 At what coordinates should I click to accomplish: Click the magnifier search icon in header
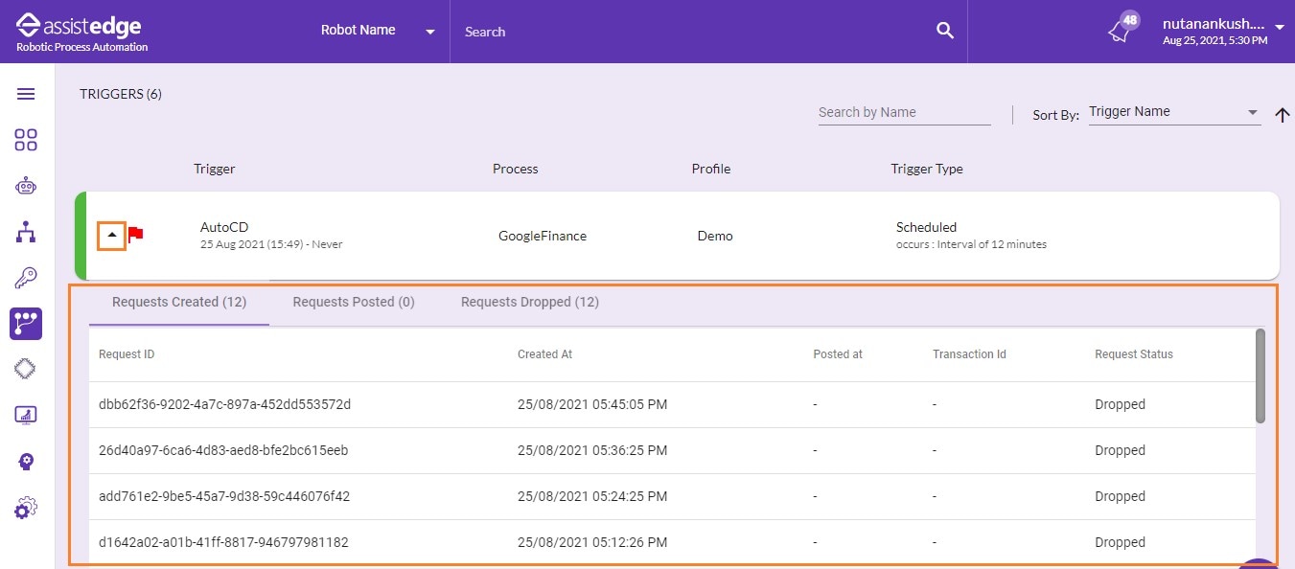pos(945,31)
